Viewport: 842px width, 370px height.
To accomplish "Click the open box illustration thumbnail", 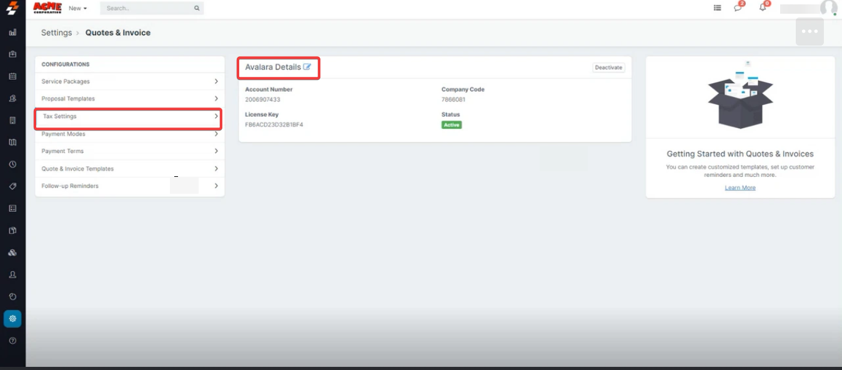I will (x=740, y=95).
